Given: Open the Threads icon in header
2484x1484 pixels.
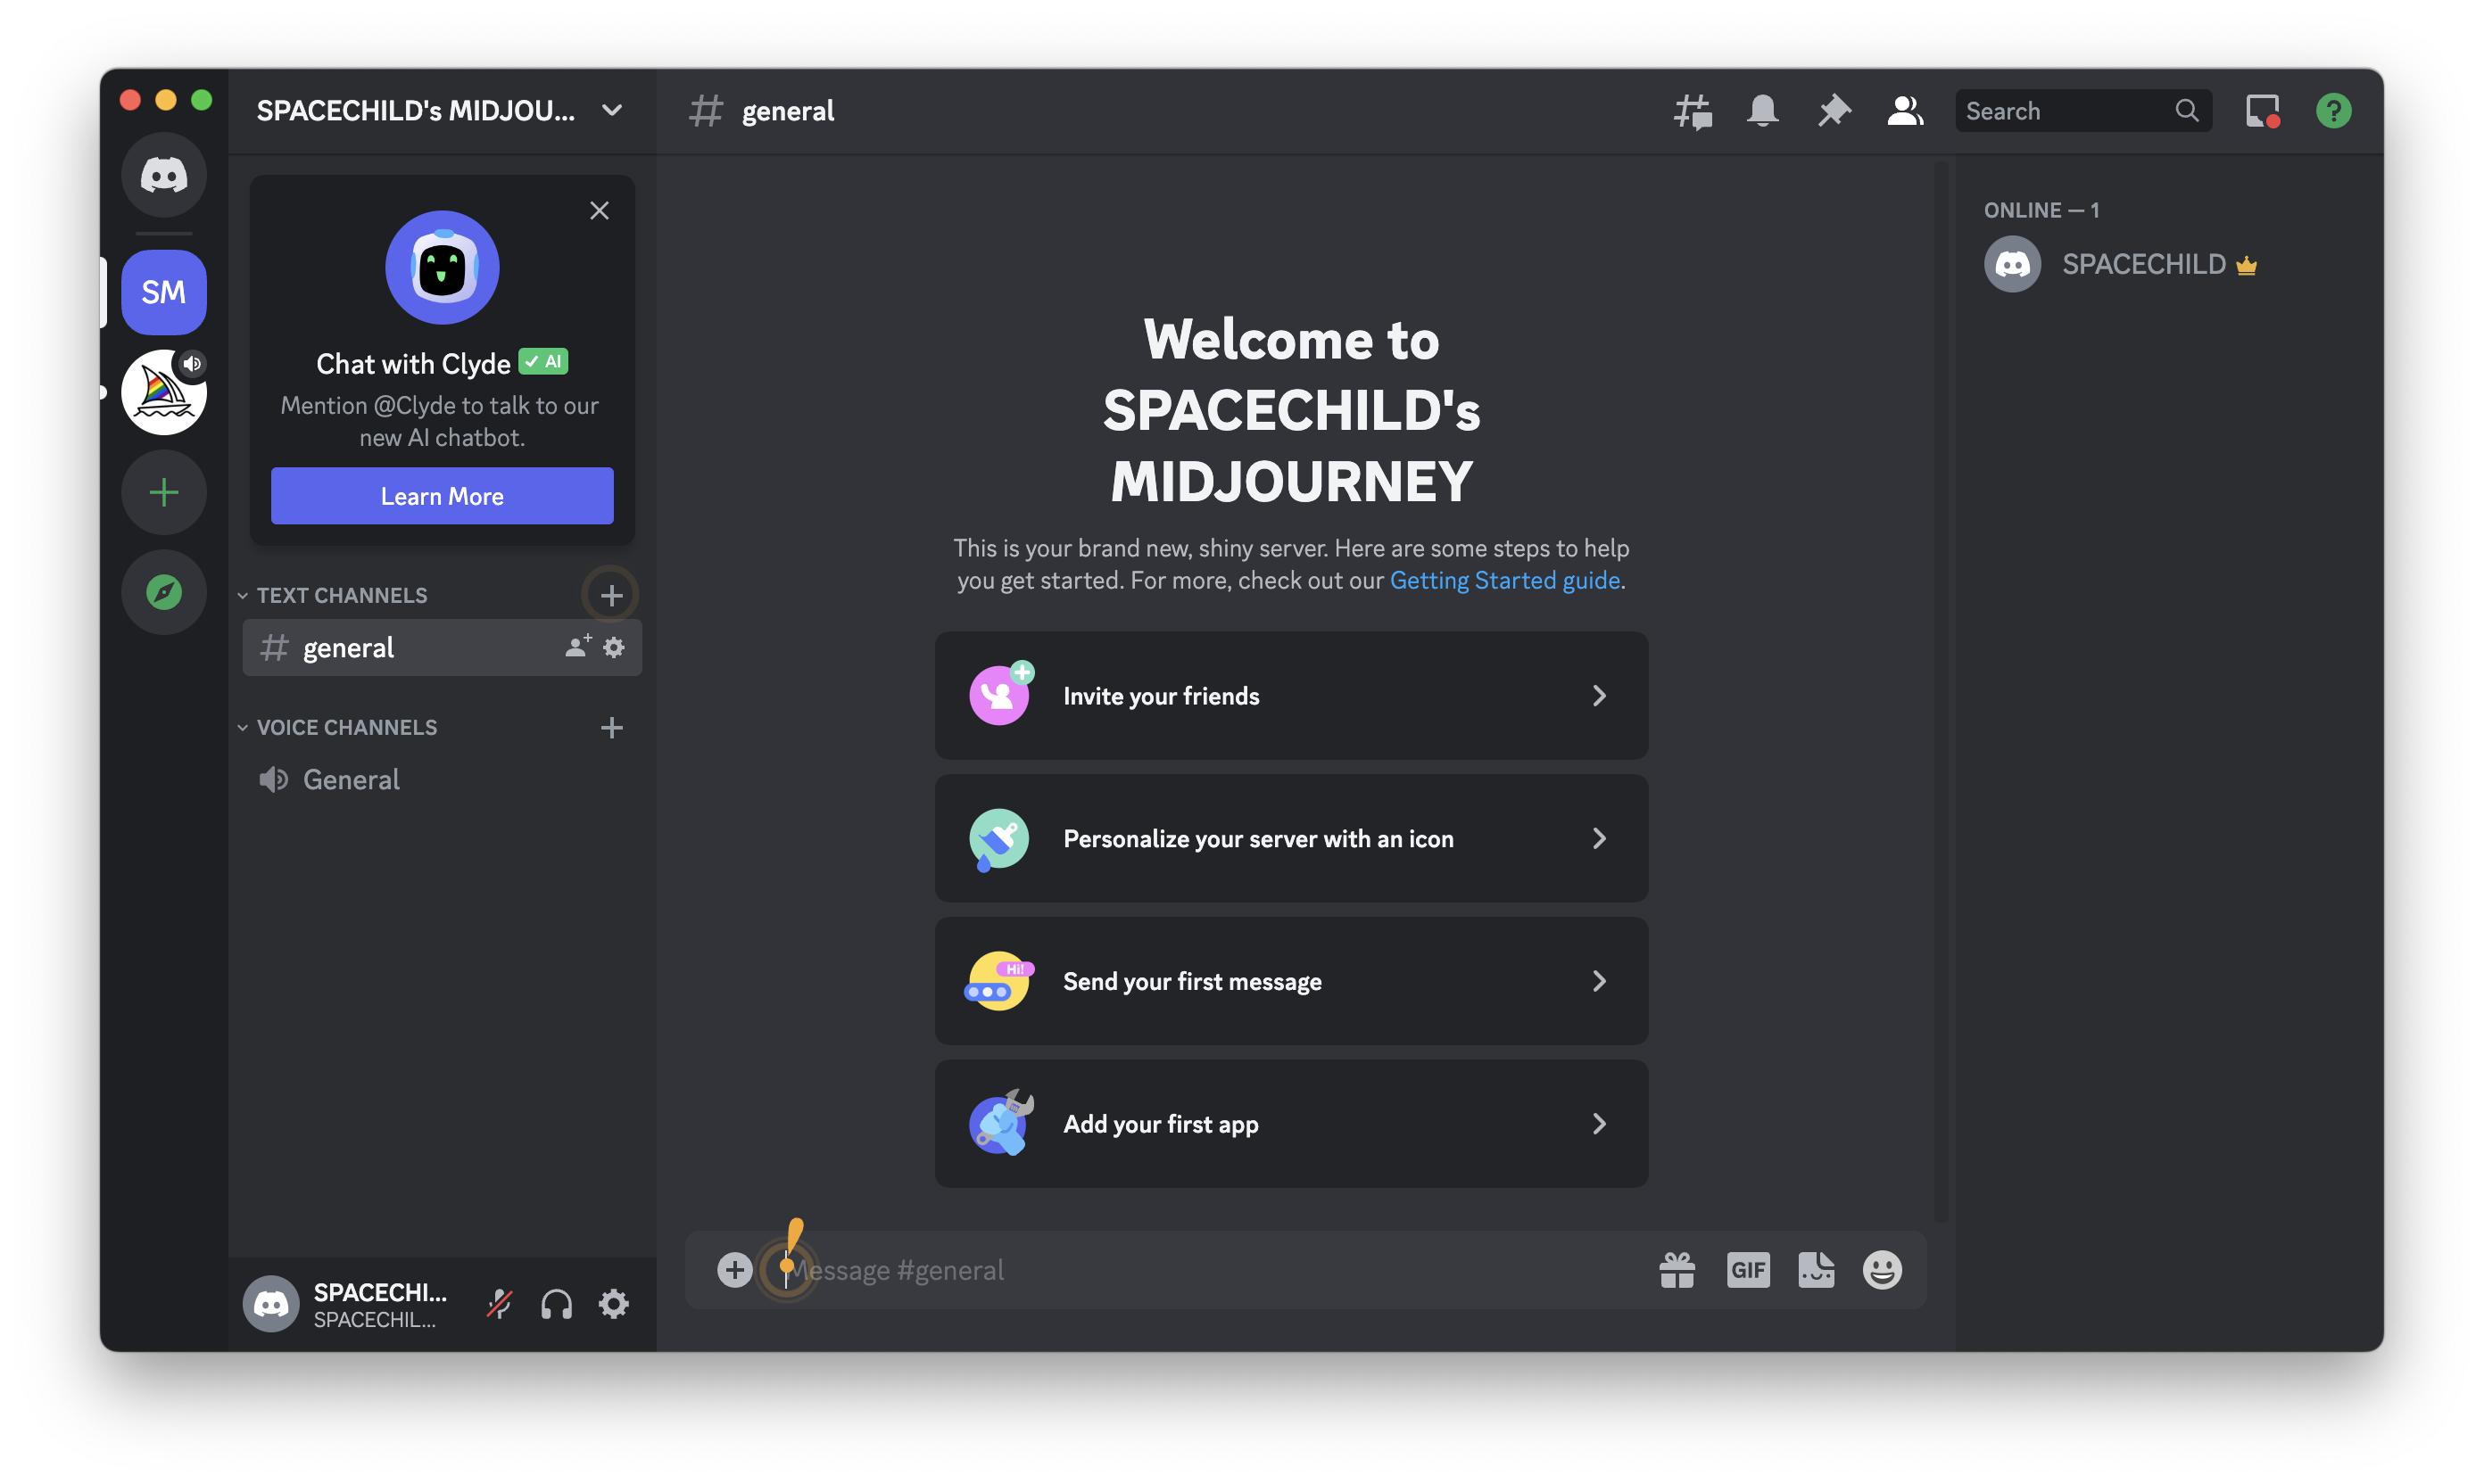Looking at the screenshot, I should point(1693,111).
